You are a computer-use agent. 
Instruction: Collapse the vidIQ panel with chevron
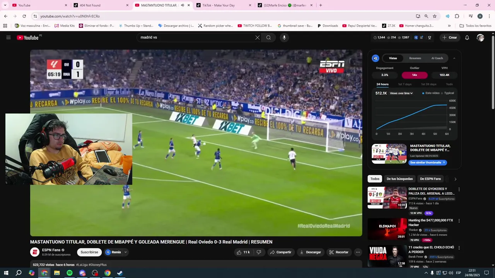click(454, 58)
